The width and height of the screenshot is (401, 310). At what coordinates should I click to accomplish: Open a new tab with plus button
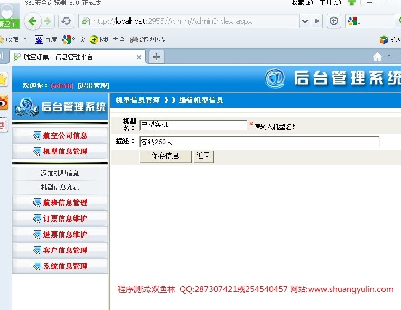[156, 57]
